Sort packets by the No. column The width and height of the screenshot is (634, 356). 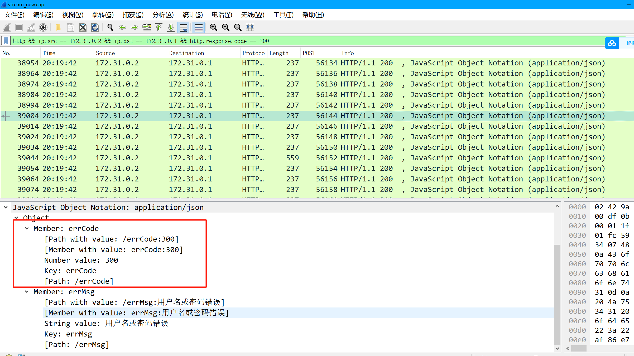[x=20, y=53]
